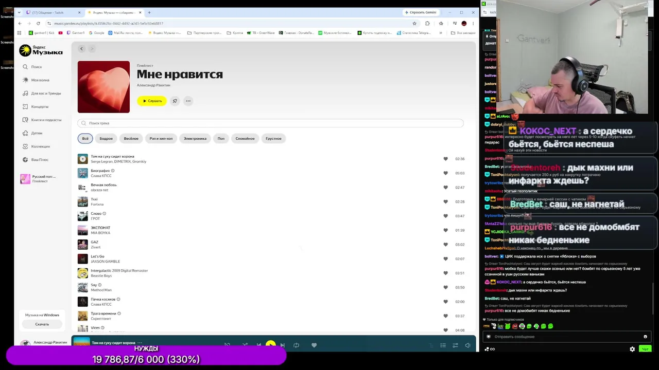Select the Спокойное filter chip
This screenshot has height=370, width=659.
245,138
